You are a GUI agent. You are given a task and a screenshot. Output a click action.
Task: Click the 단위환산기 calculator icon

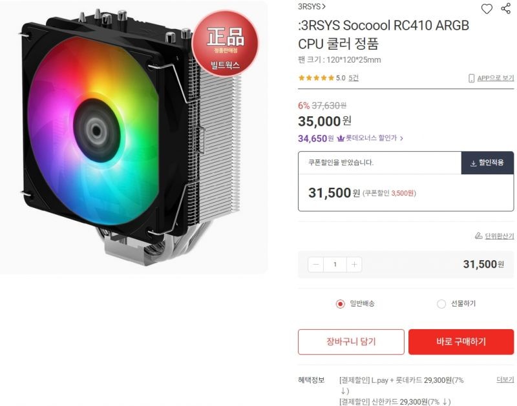pyautogui.click(x=478, y=236)
